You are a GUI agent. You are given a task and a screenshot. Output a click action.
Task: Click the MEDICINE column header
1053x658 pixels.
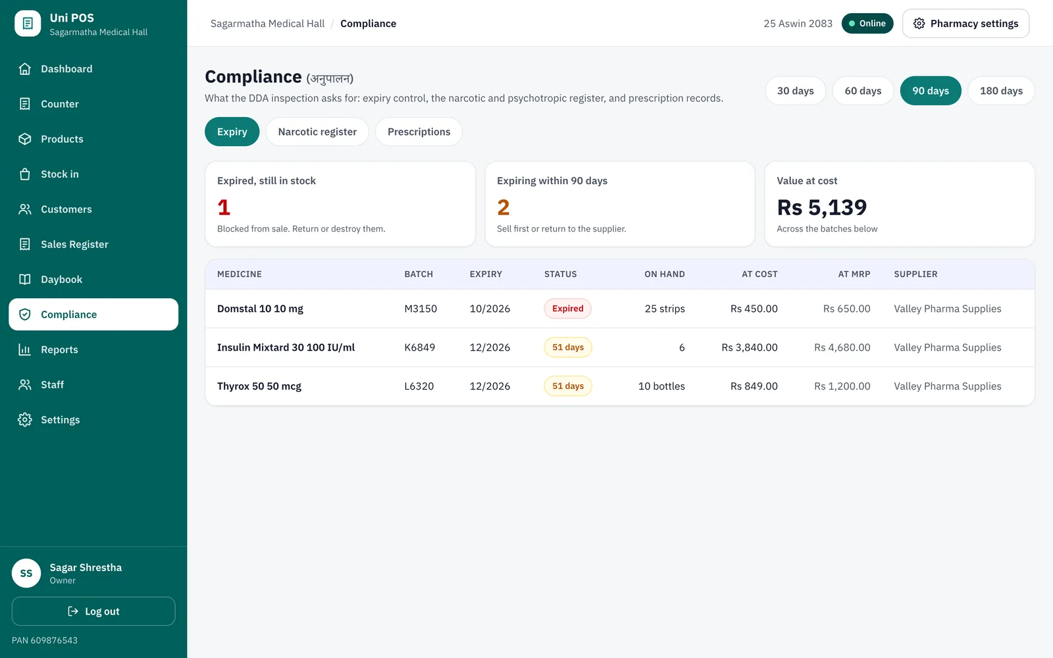point(240,274)
